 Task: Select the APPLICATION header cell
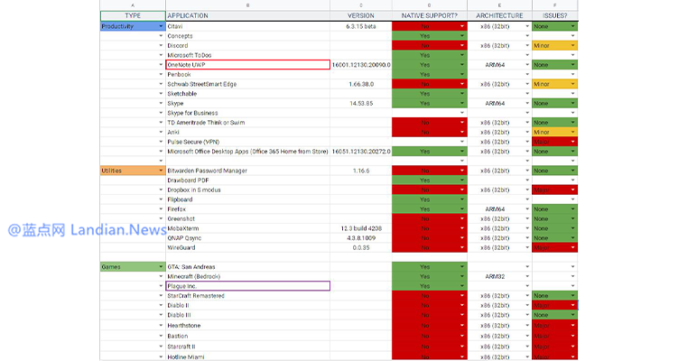coord(247,15)
